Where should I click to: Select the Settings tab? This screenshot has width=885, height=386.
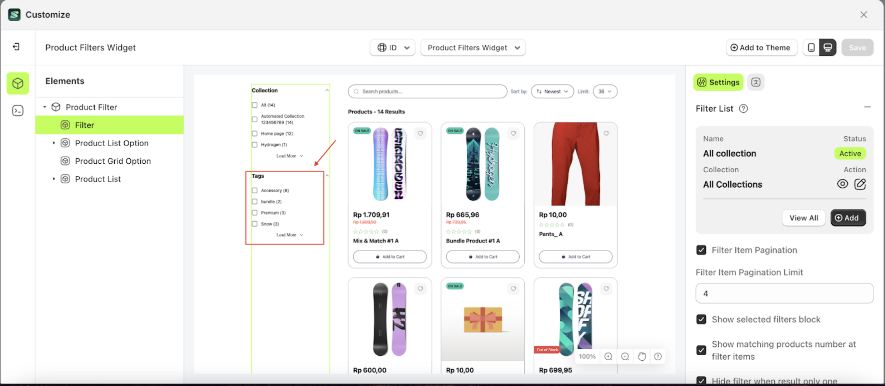[x=718, y=82]
